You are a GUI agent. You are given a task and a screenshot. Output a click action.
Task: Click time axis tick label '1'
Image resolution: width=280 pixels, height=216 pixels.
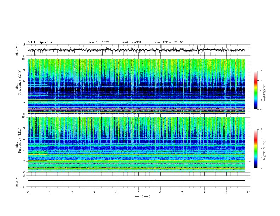coord(50,192)
